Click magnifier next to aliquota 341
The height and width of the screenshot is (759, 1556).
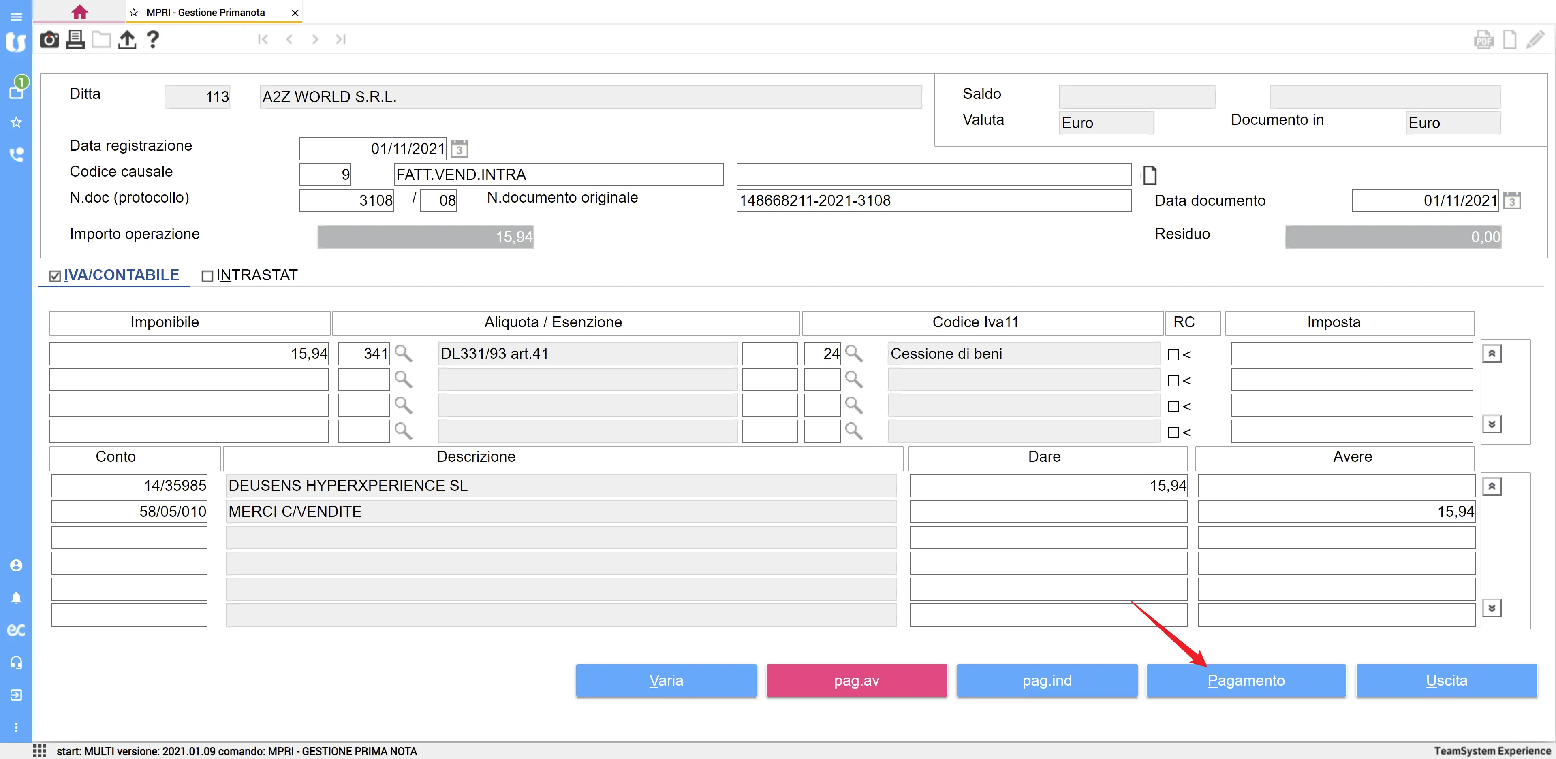[403, 354]
